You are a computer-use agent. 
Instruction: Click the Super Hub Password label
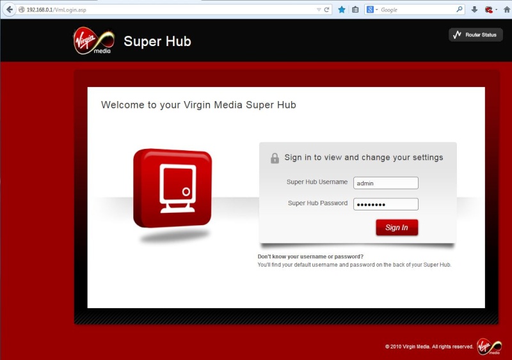pos(317,203)
